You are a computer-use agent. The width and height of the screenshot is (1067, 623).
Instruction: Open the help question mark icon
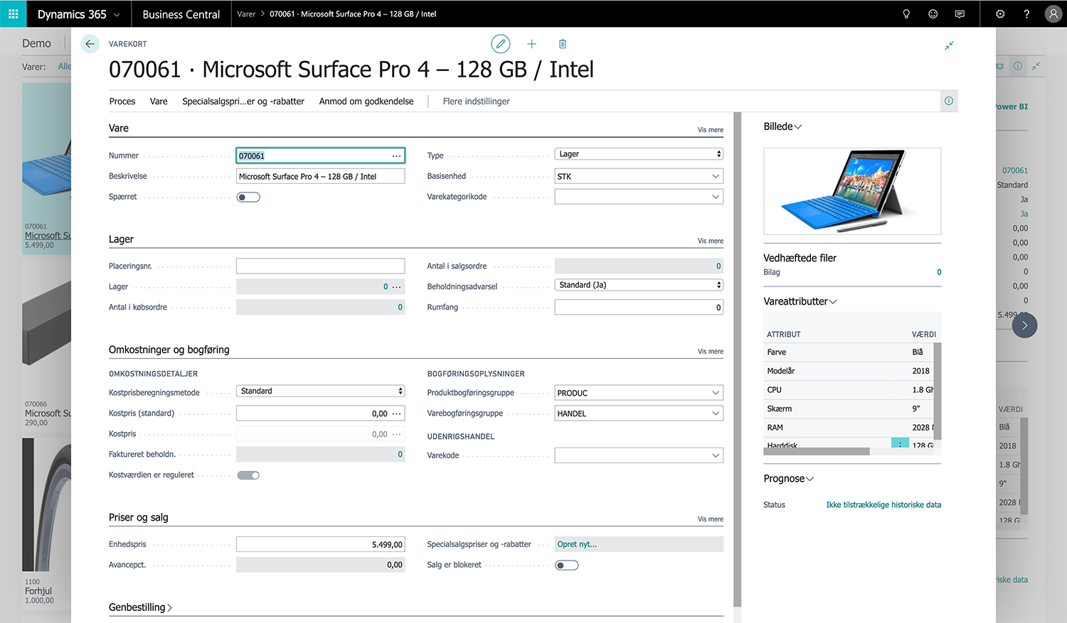(x=1026, y=13)
